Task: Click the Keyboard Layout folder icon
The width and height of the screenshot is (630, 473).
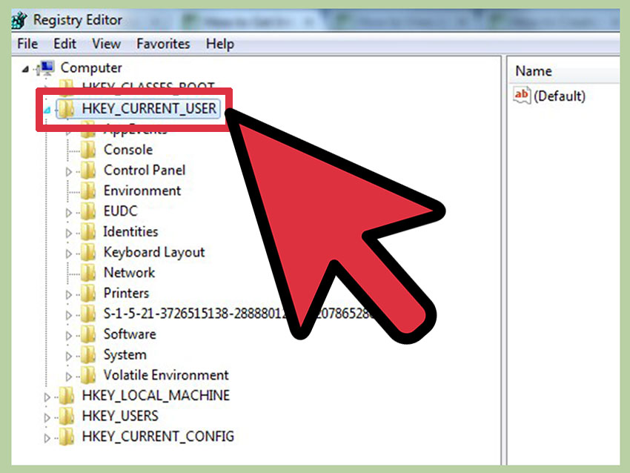Action: click(x=88, y=252)
